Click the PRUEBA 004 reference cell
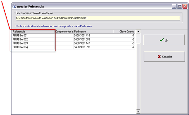The height and width of the screenshot is (115, 189). [34, 47]
